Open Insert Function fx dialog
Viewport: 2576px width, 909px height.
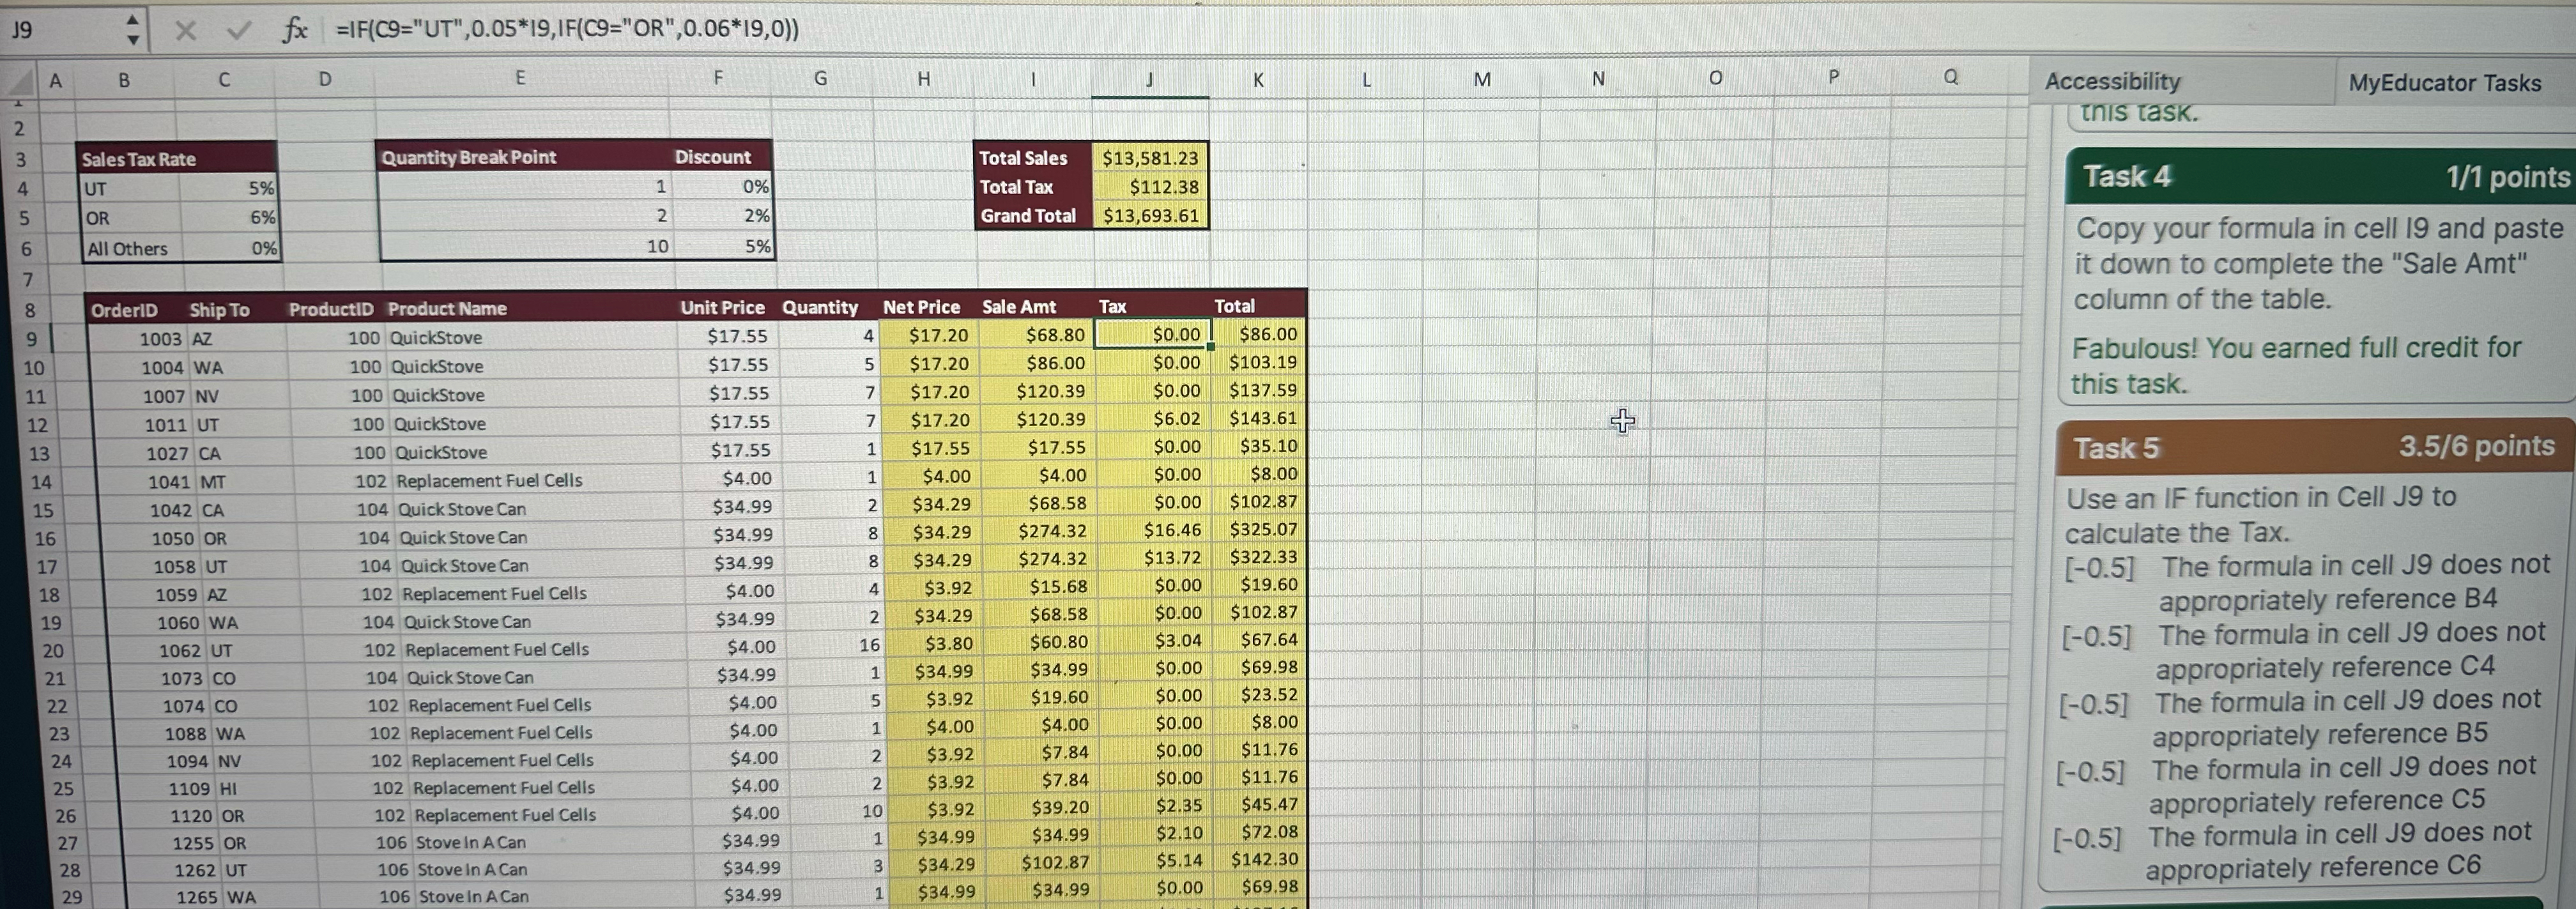click(x=294, y=30)
